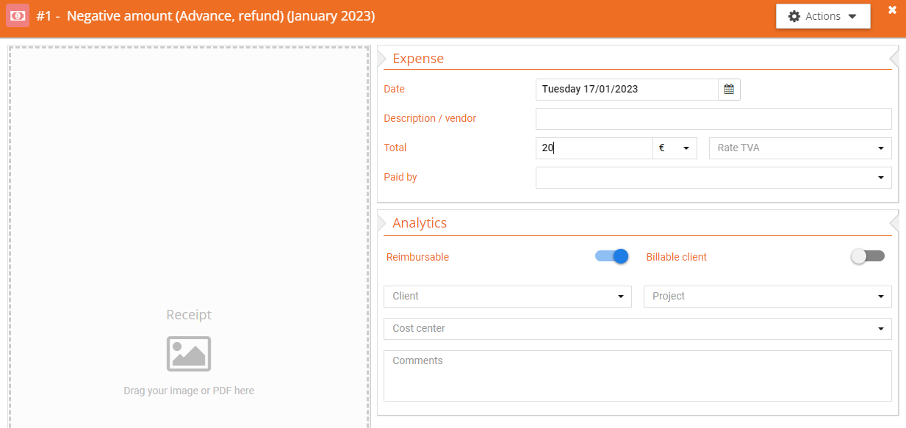The width and height of the screenshot is (906, 428).
Task: Click the 'Date' label
Action: tap(394, 89)
